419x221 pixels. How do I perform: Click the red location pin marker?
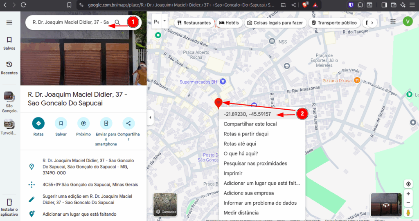click(x=219, y=103)
